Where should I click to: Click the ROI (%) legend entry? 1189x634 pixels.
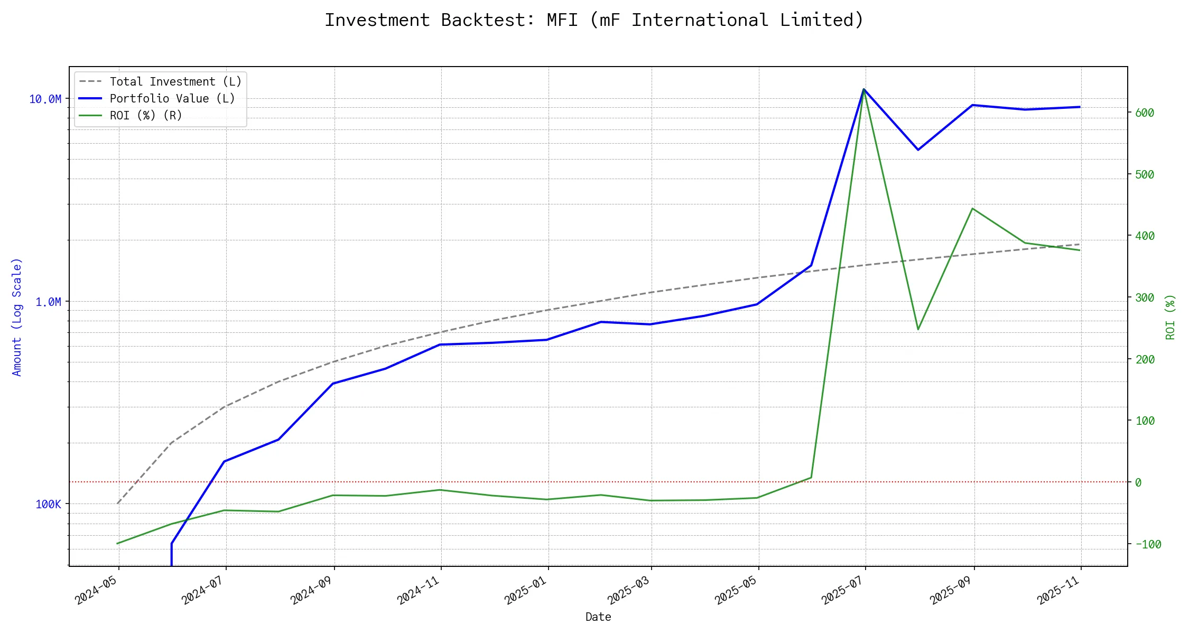point(146,116)
